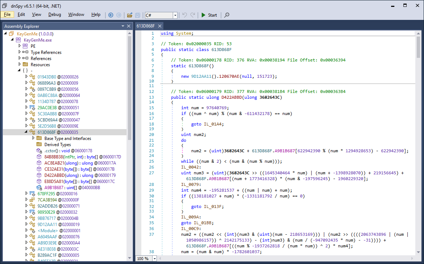Expand the Resources folder node
424x264 pixels.
click(x=20, y=64)
